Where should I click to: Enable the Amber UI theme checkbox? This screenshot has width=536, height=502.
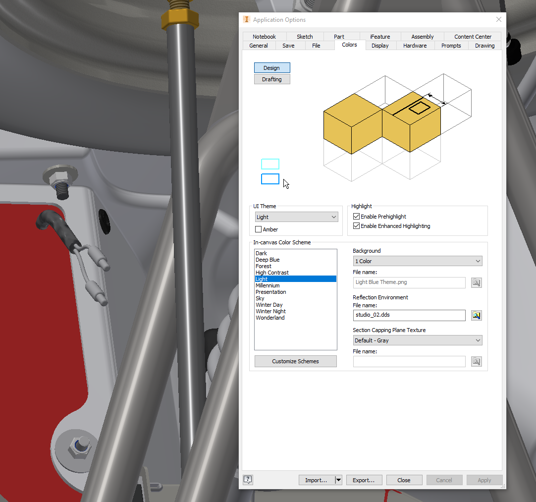coord(257,229)
